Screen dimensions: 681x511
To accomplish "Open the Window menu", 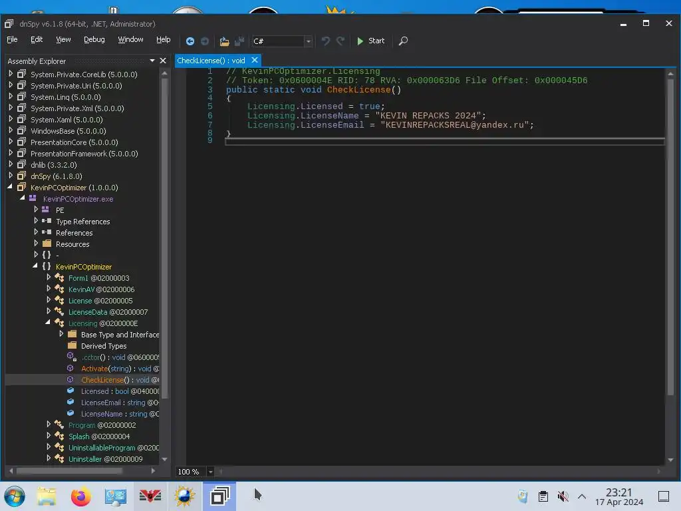I will (130, 39).
